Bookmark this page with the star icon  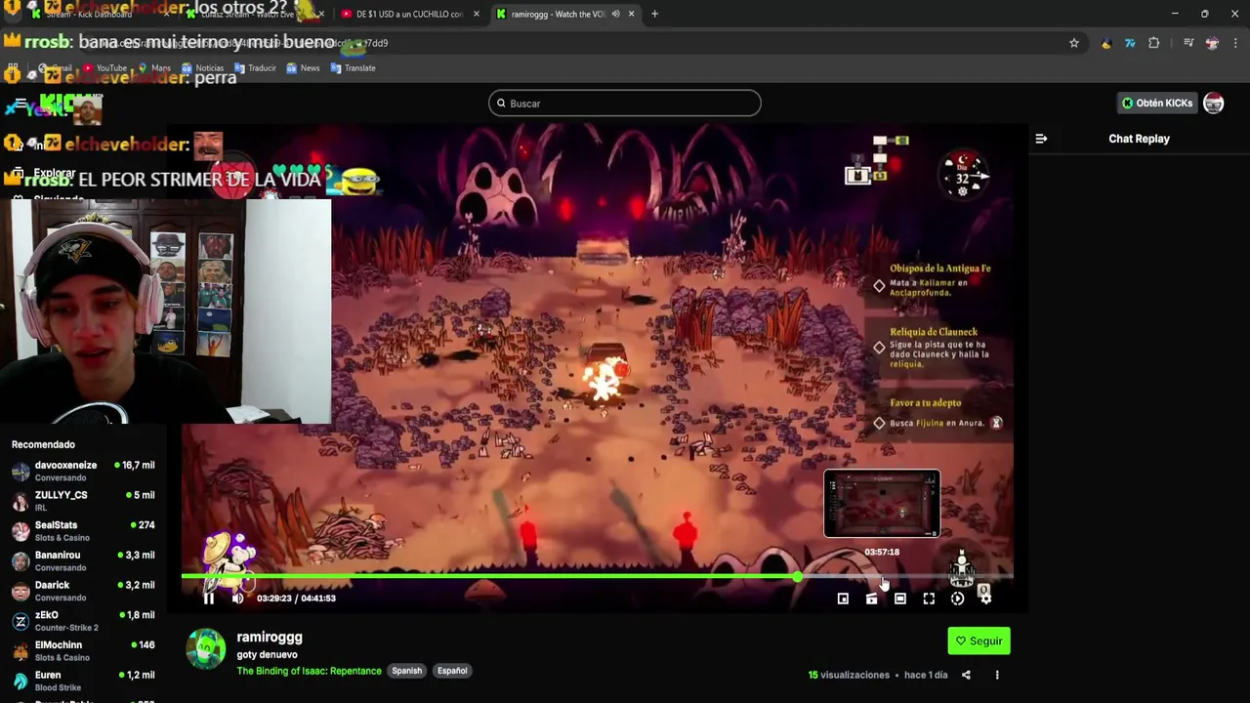pyautogui.click(x=1074, y=43)
